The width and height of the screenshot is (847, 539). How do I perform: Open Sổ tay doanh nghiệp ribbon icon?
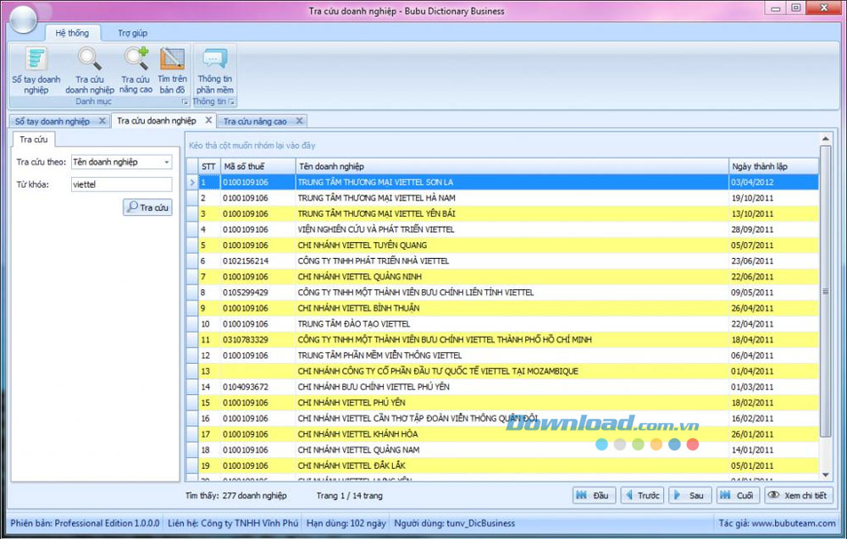point(36,59)
